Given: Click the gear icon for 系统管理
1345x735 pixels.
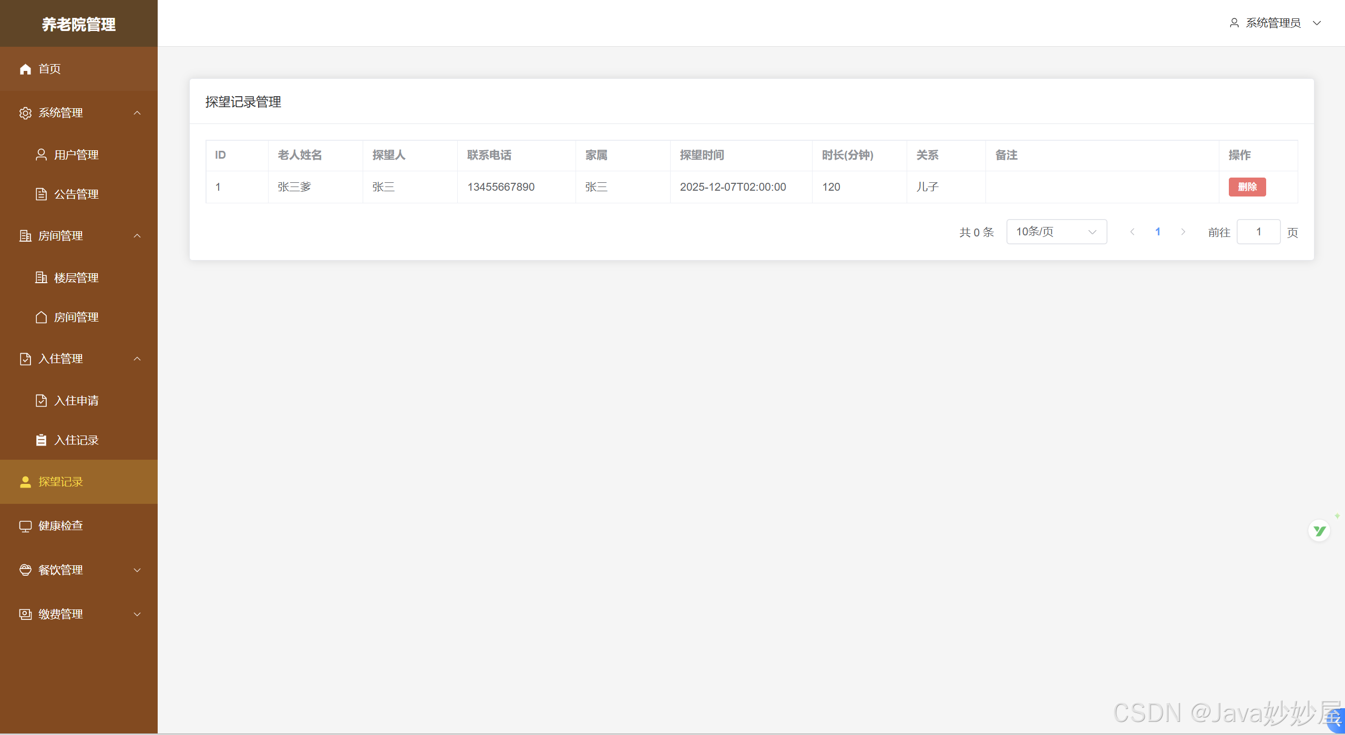Looking at the screenshot, I should point(25,113).
